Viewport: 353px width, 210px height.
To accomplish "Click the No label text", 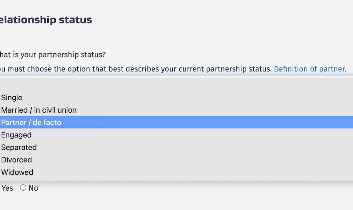I will point(33,188).
